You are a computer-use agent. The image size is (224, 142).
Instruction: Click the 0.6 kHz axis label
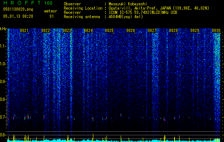(x=3, y=135)
